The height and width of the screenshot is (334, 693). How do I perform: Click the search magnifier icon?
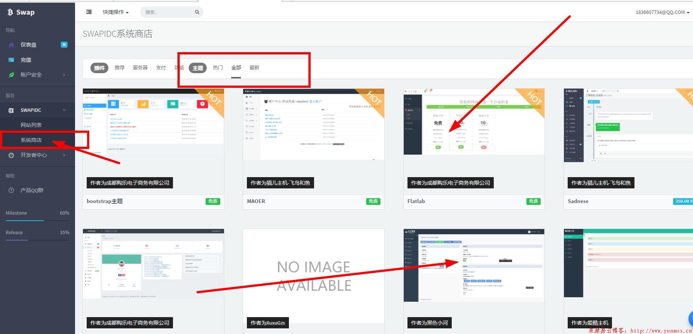coord(197,12)
